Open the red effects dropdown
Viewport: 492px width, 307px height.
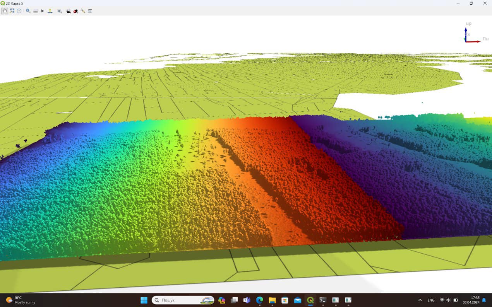(76, 11)
